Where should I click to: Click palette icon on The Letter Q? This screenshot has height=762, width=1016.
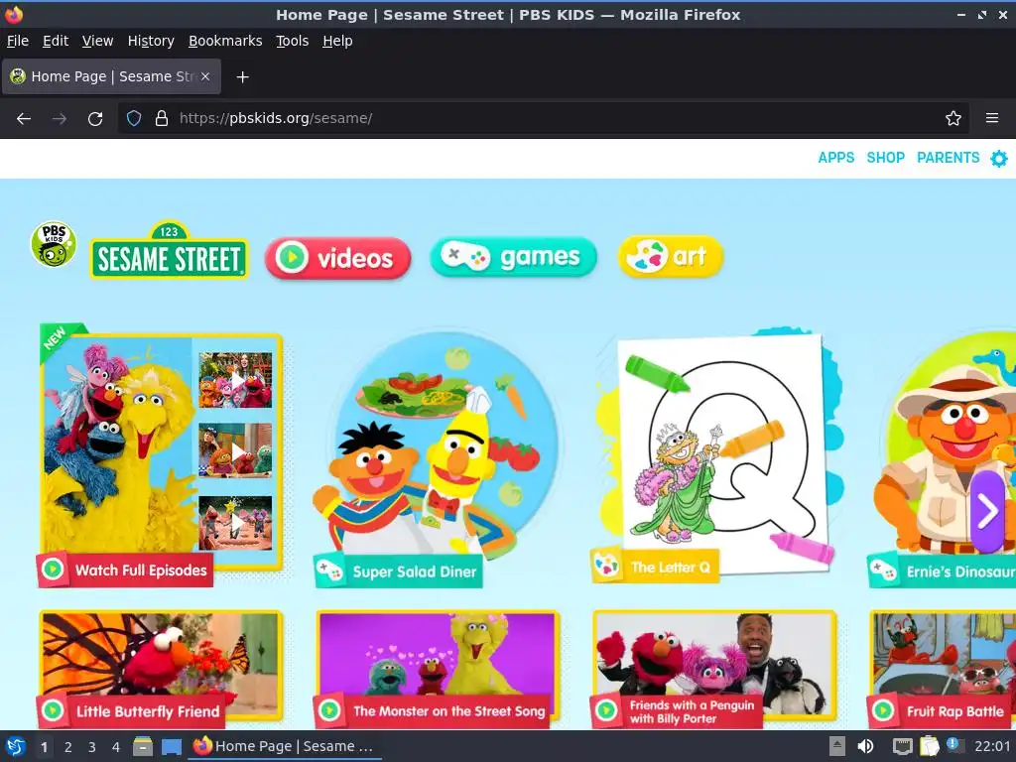click(x=606, y=565)
